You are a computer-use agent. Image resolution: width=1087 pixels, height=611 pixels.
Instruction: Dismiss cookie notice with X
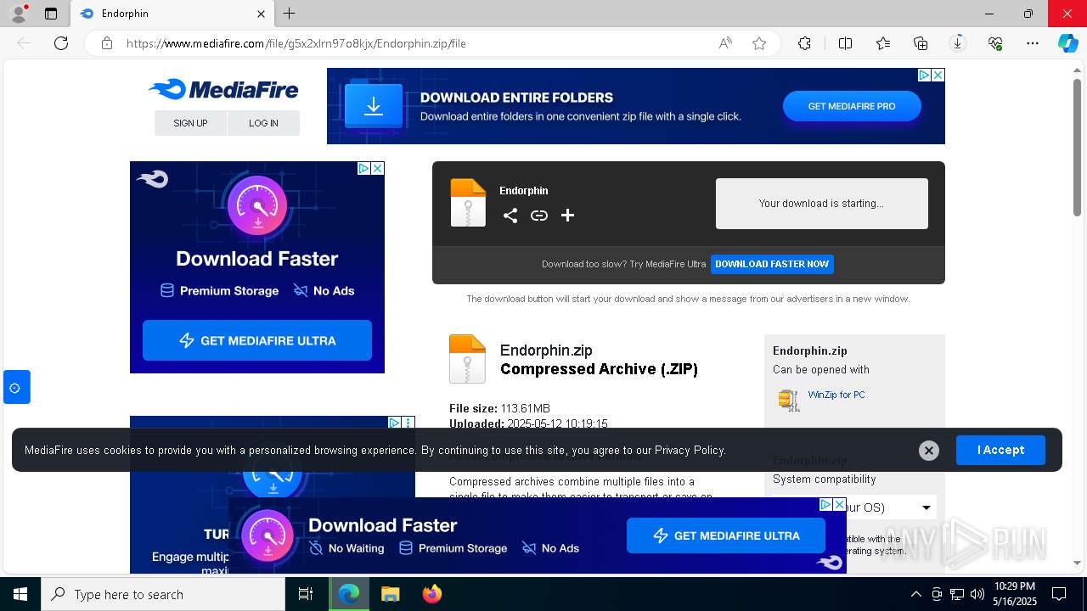929,451
